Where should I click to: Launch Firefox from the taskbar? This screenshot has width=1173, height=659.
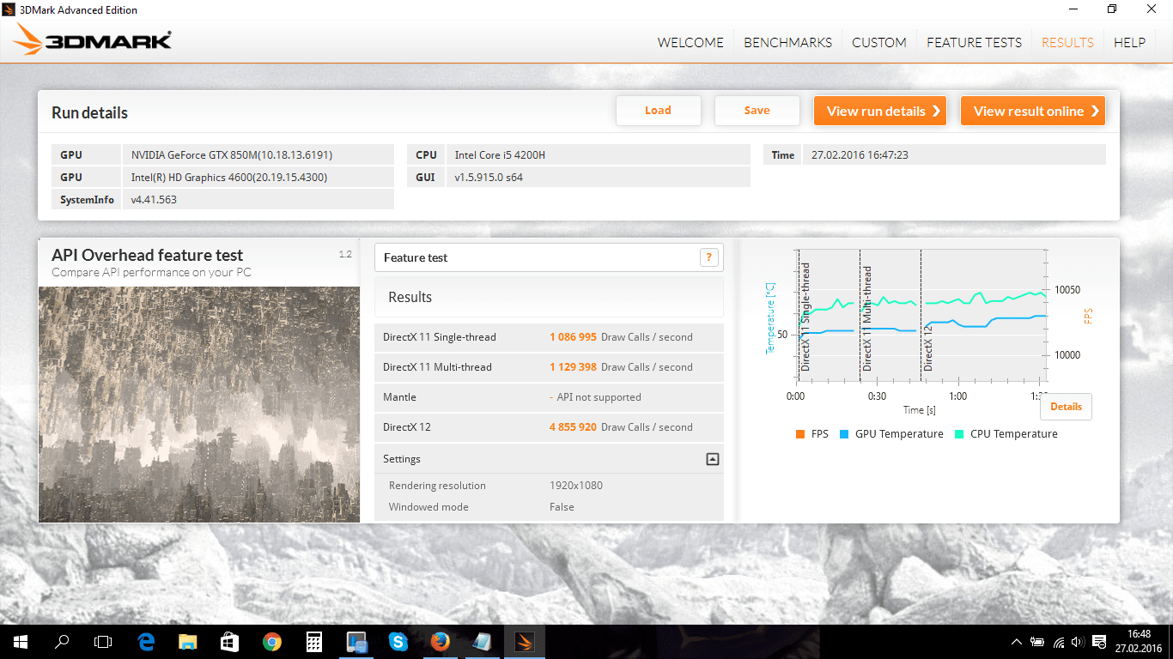click(x=441, y=642)
